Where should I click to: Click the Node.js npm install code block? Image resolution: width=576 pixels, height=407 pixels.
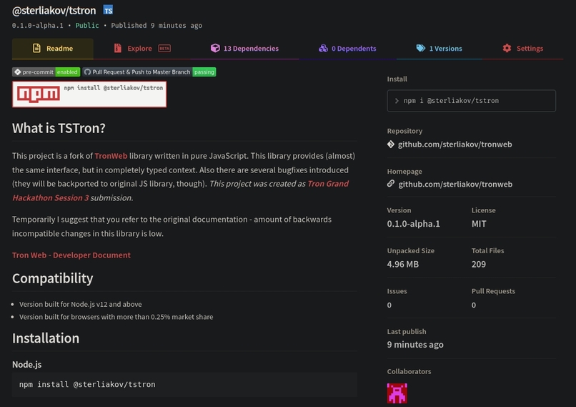(x=184, y=385)
